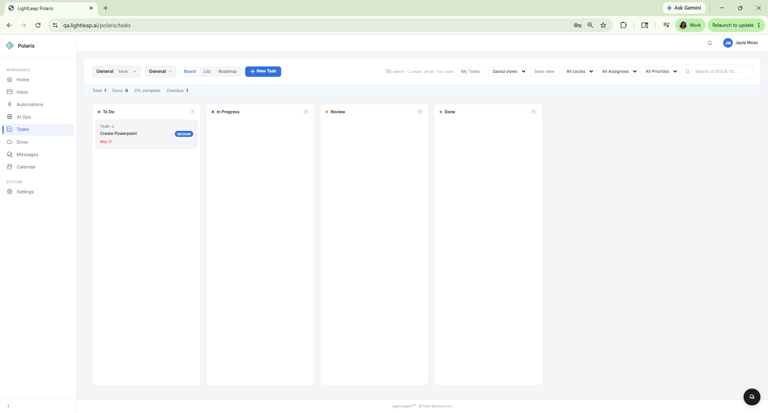The image size is (768, 413).
Task: Open browser extensions icon
Action: click(623, 25)
